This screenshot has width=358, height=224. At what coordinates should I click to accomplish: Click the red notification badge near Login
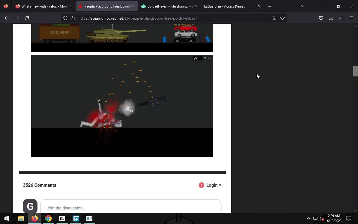201,185
